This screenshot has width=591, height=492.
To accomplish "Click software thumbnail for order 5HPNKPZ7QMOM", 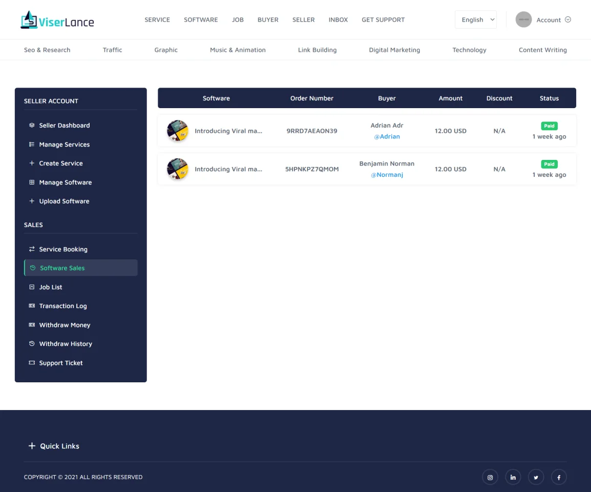I will 178,169.
